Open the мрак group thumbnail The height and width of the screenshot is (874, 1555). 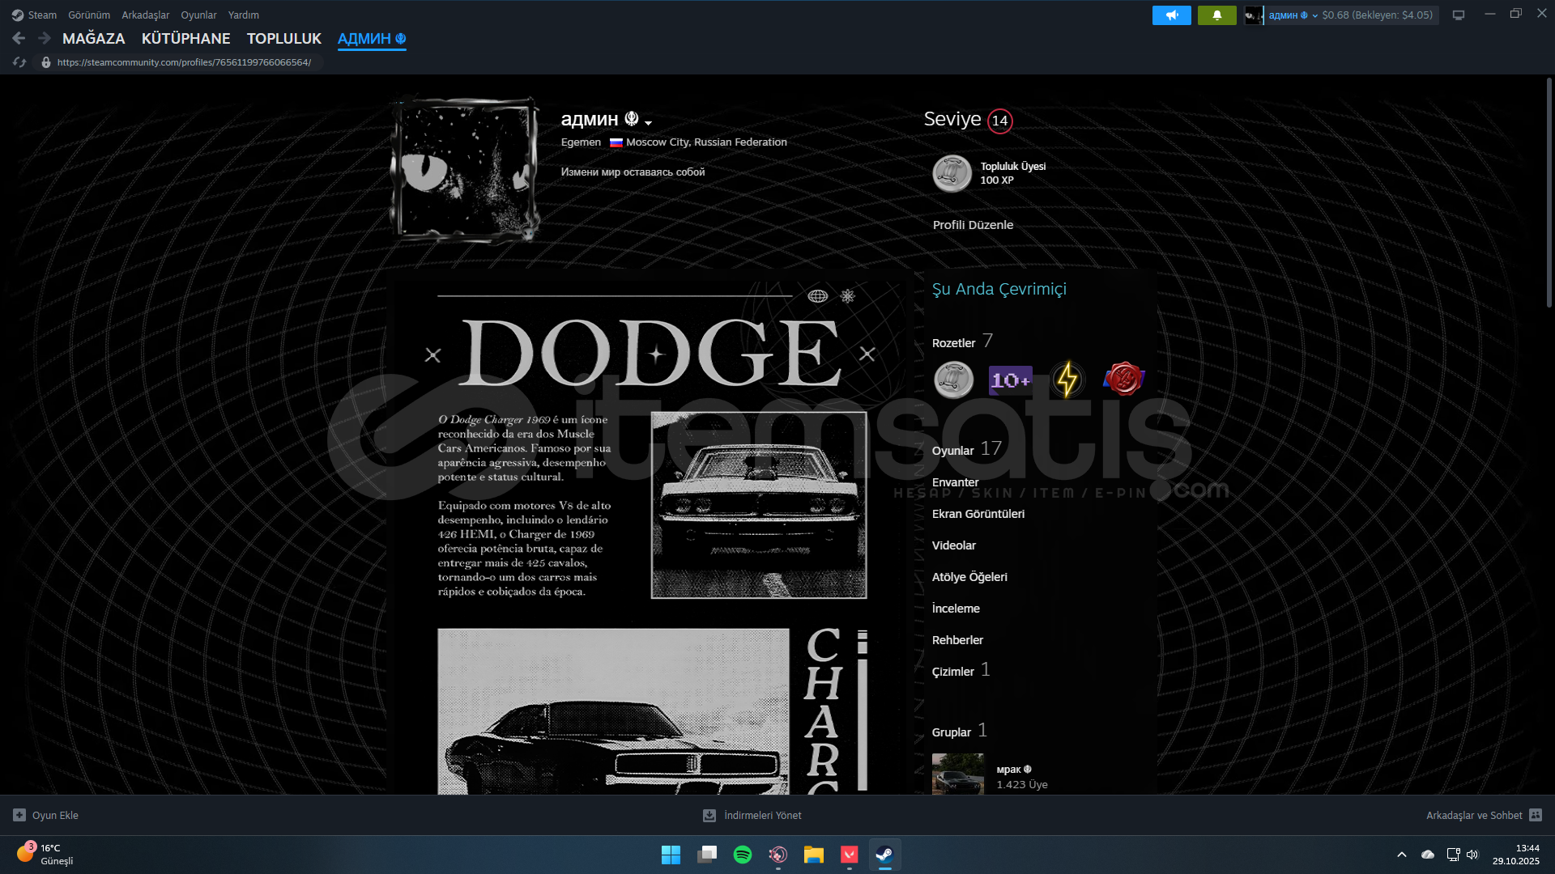click(957, 774)
